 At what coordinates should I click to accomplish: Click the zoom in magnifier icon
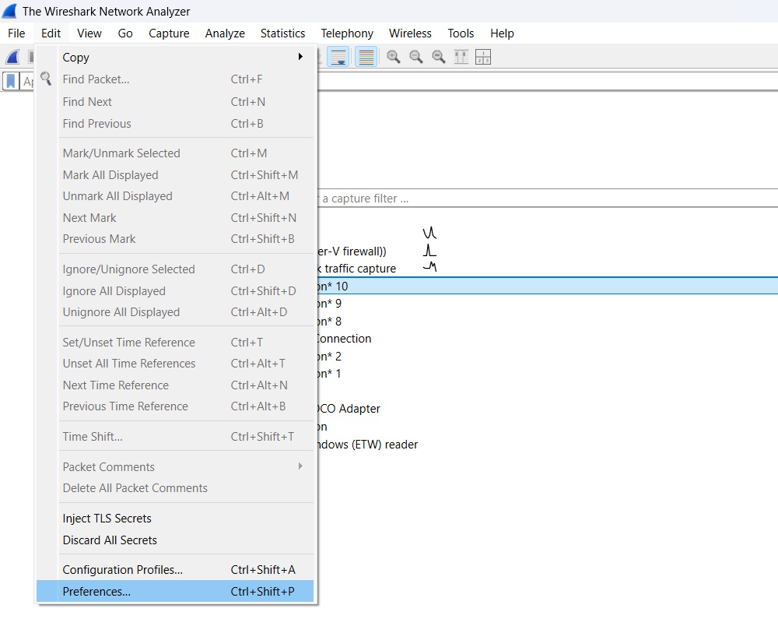(x=394, y=57)
